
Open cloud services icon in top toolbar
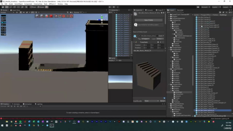point(198,7)
